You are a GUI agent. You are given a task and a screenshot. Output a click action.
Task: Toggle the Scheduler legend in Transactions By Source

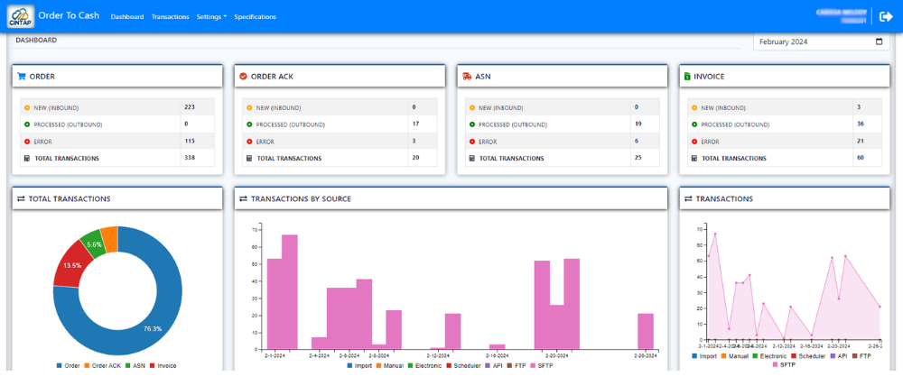[463, 365]
